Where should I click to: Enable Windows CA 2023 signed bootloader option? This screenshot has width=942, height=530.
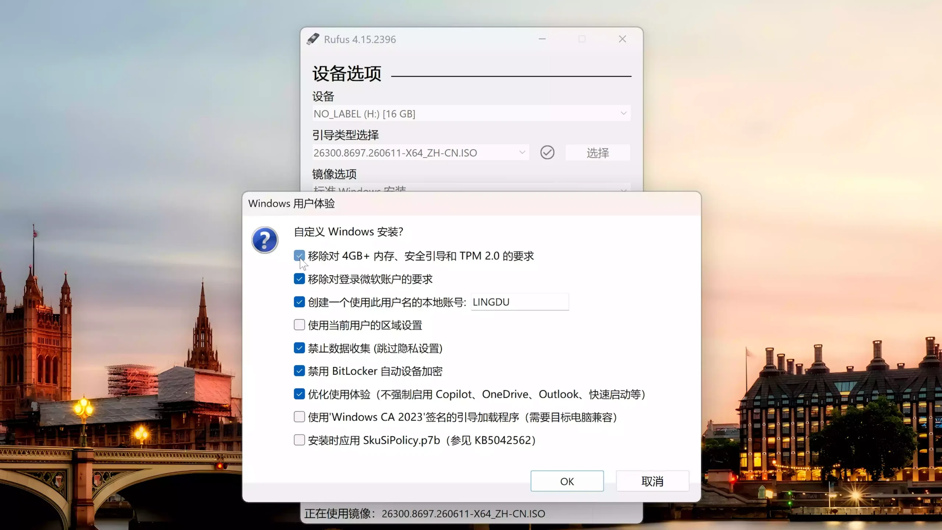[299, 417]
